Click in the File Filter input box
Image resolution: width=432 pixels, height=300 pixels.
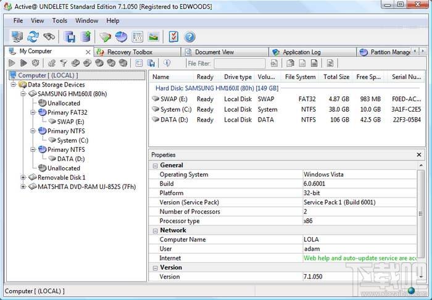(239, 64)
